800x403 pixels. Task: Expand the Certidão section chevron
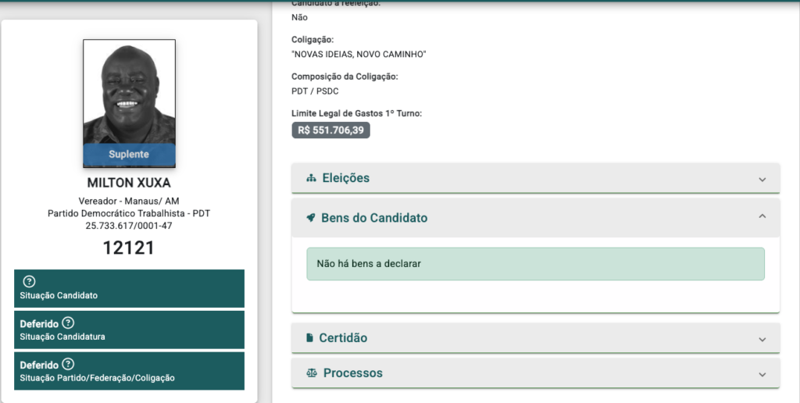click(762, 339)
